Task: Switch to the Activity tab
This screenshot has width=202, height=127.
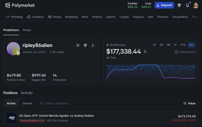Action: [x=27, y=93]
